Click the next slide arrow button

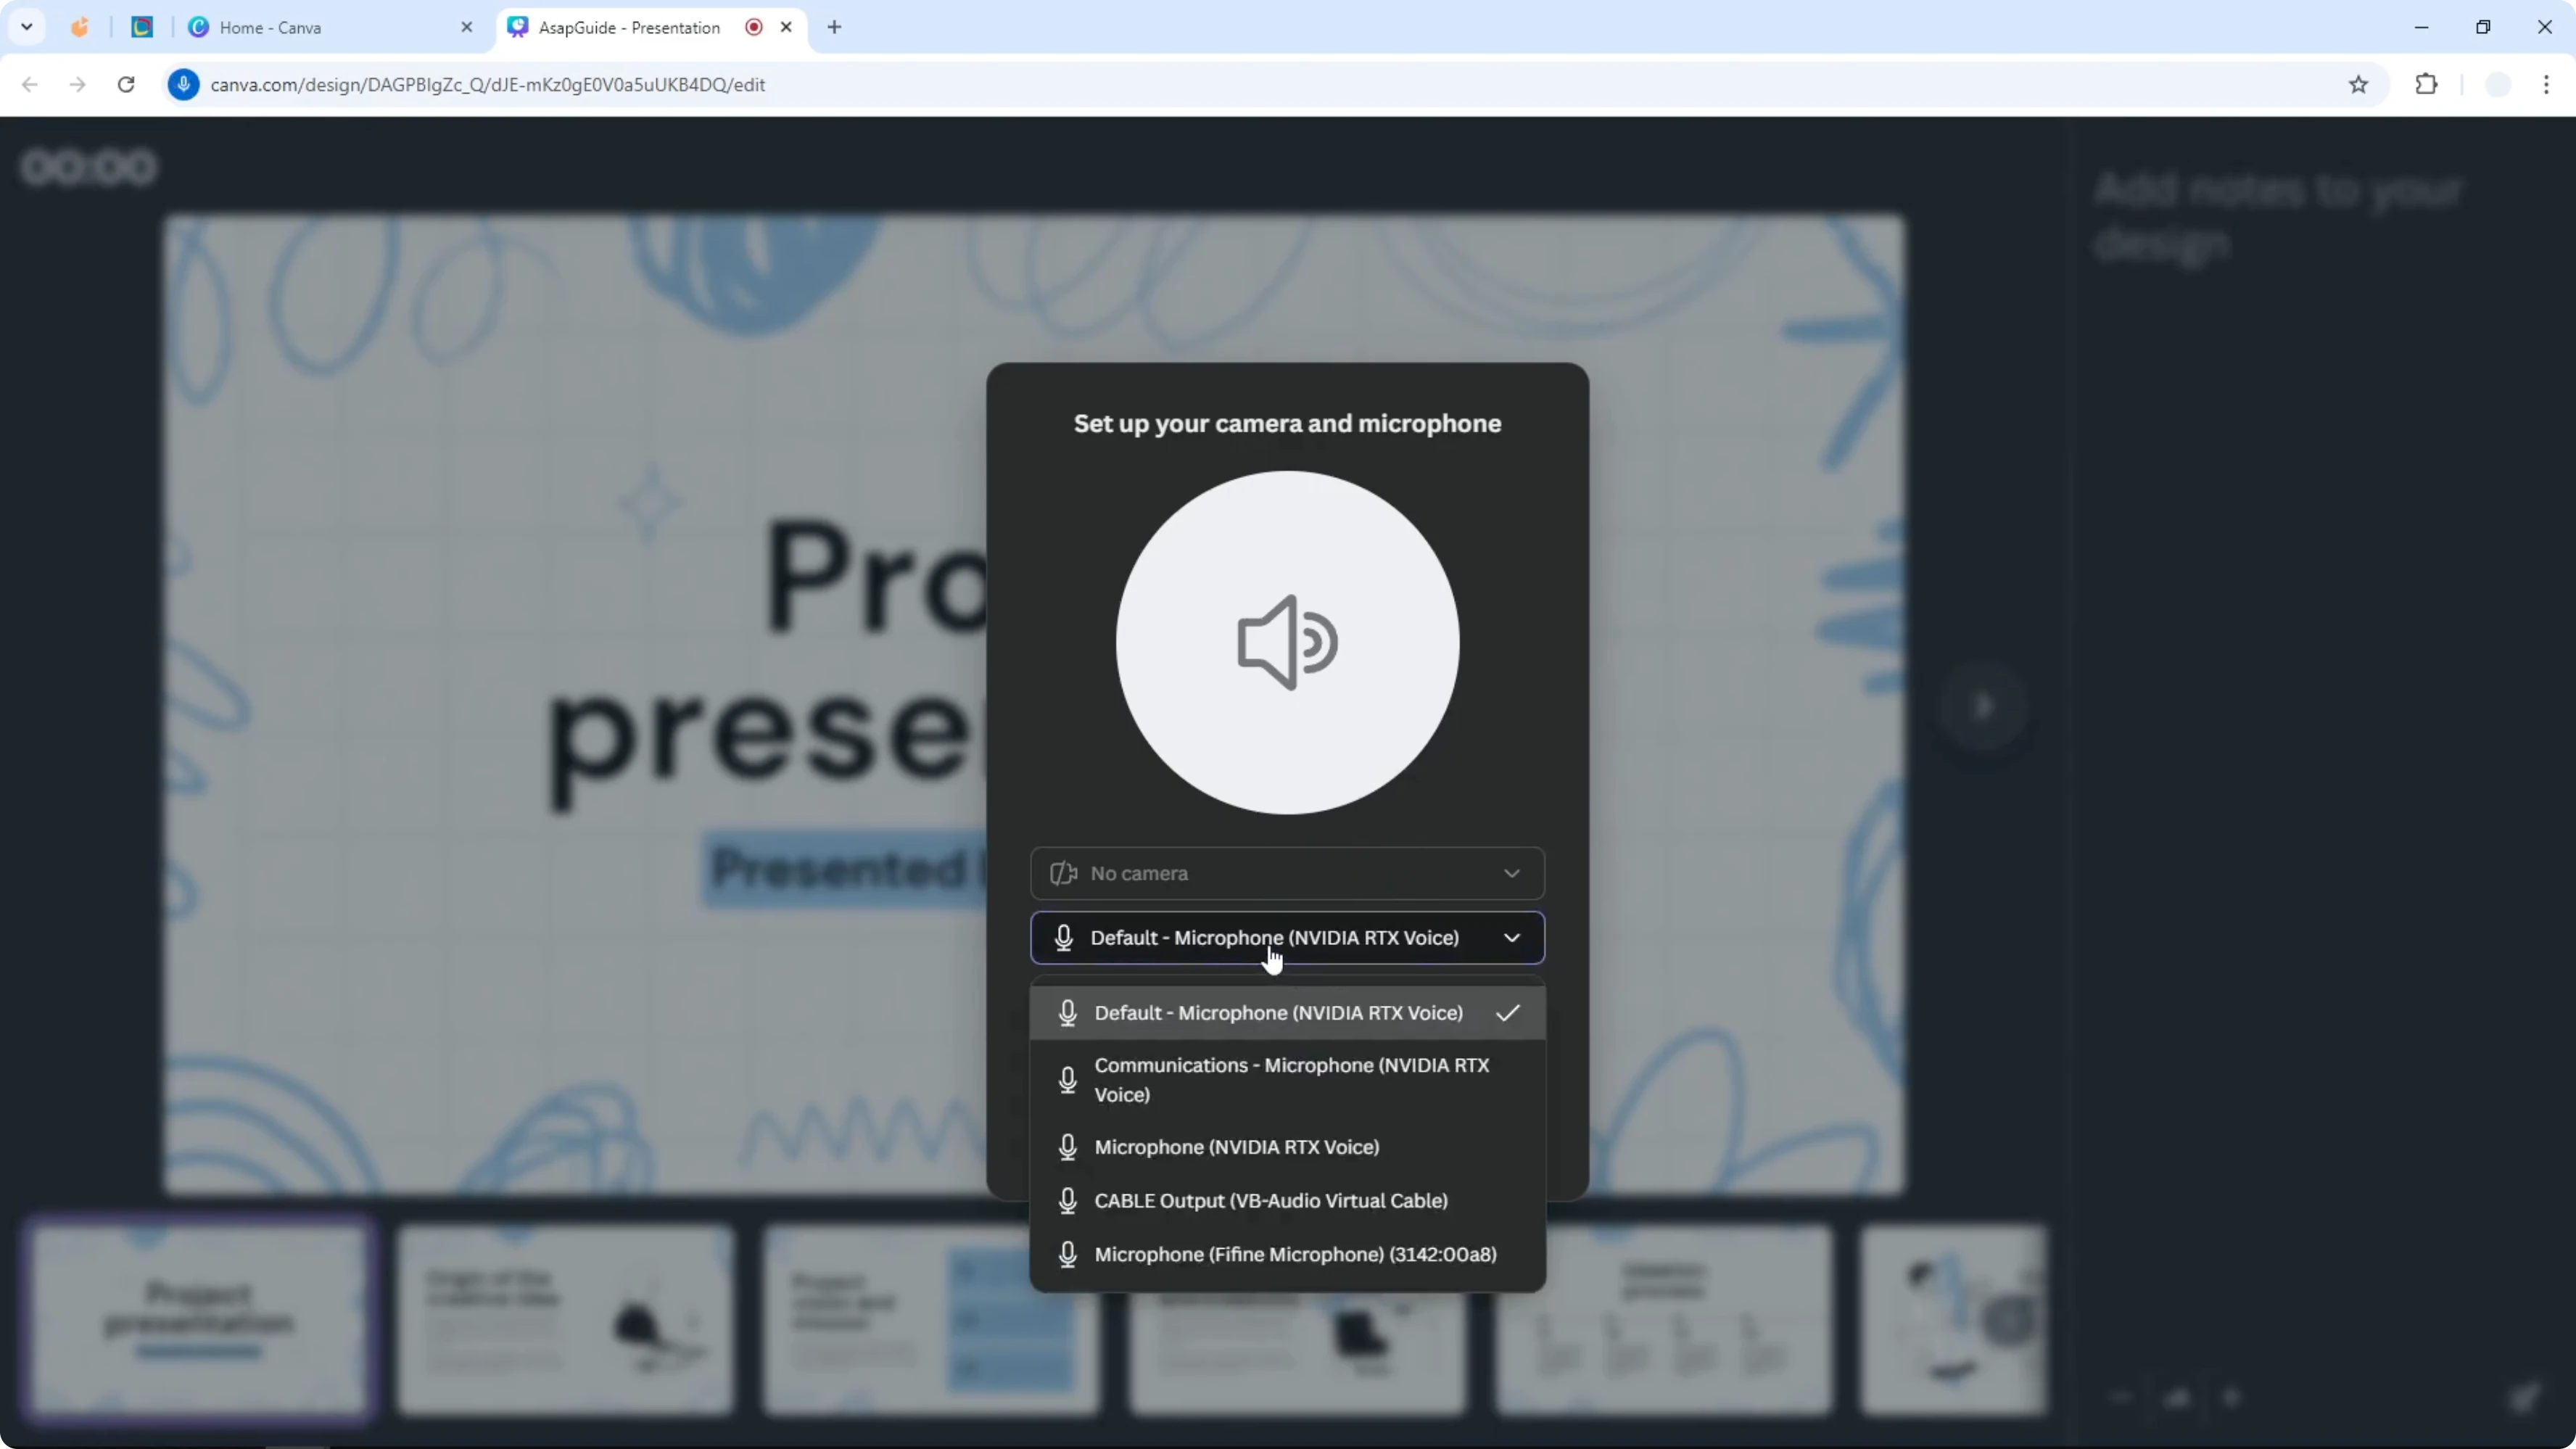click(1983, 706)
